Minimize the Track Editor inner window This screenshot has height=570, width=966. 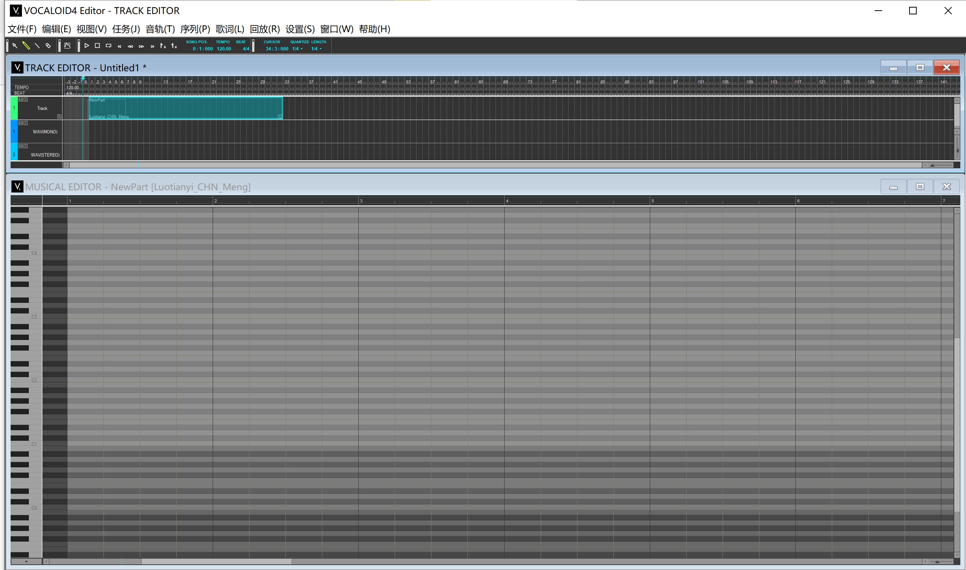coord(893,68)
